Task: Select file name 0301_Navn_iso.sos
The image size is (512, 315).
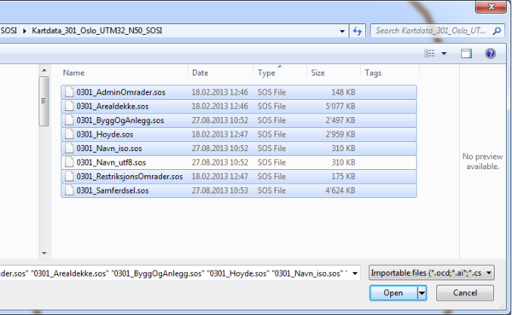Action: click(x=109, y=149)
